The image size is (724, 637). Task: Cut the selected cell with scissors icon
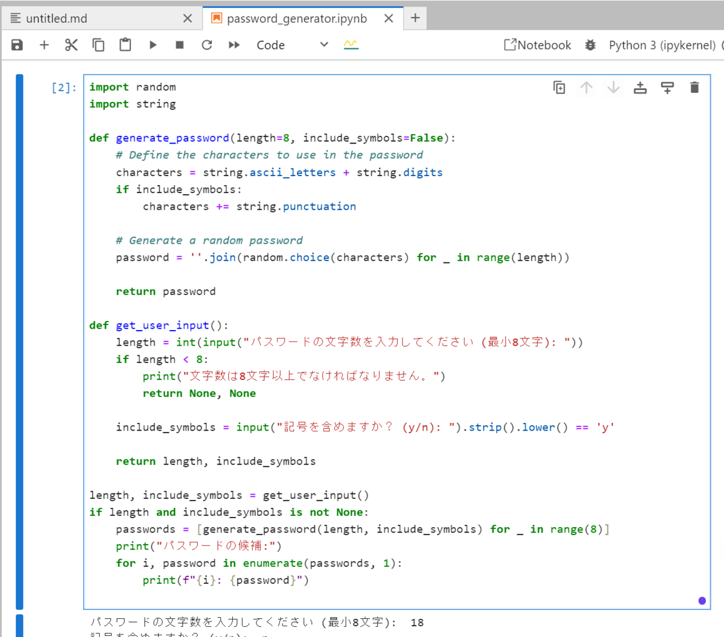coord(71,45)
